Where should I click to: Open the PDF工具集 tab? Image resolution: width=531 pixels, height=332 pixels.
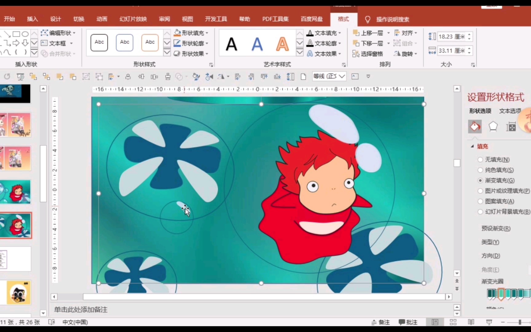(275, 19)
